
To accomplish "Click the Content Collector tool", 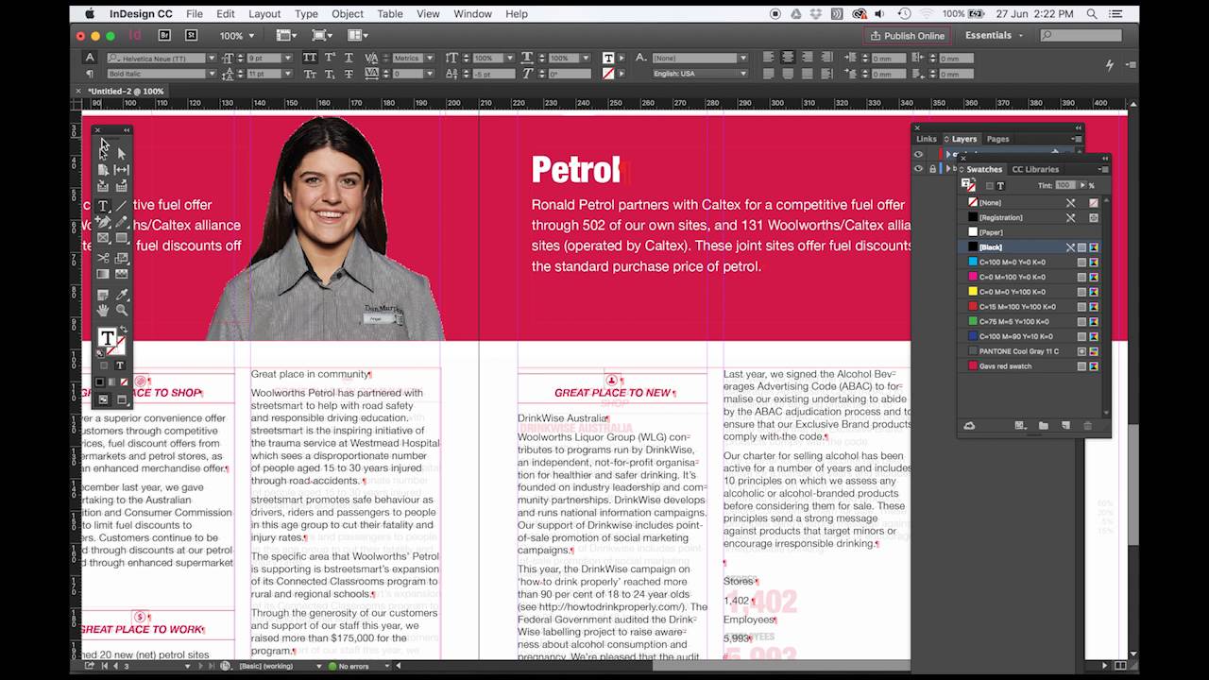I will pyautogui.click(x=103, y=186).
